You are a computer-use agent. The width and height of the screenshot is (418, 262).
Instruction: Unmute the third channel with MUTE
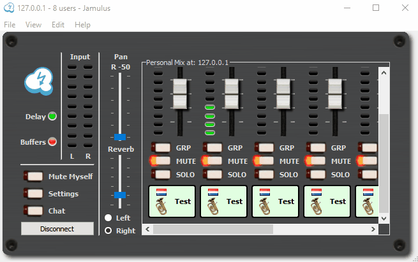coord(264,161)
